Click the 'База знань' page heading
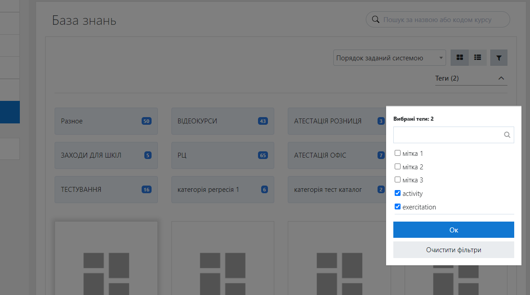This screenshot has width=530, height=295. pos(84,21)
